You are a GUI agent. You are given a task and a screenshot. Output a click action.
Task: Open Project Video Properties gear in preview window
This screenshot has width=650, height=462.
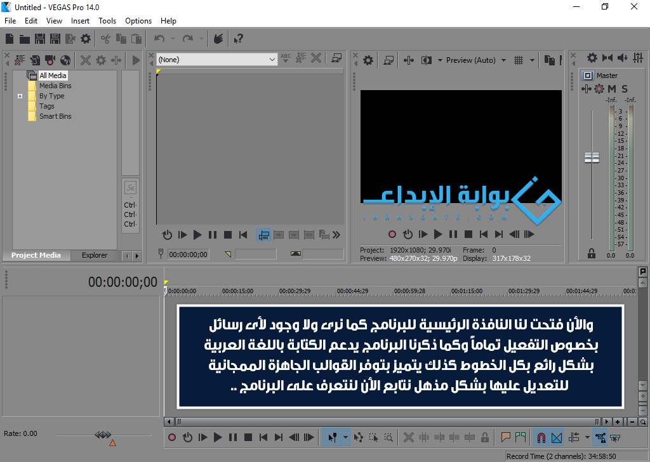(x=368, y=60)
